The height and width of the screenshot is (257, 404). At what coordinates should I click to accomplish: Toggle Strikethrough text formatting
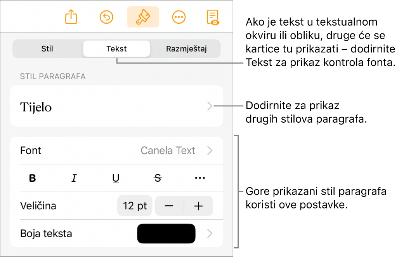click(x=158, y=178)
